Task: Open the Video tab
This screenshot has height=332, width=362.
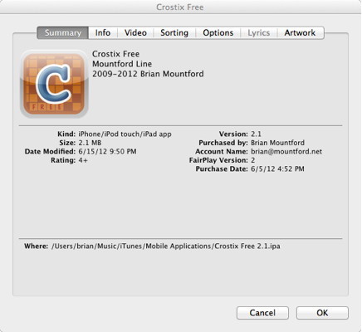Action: click(135, 32)
